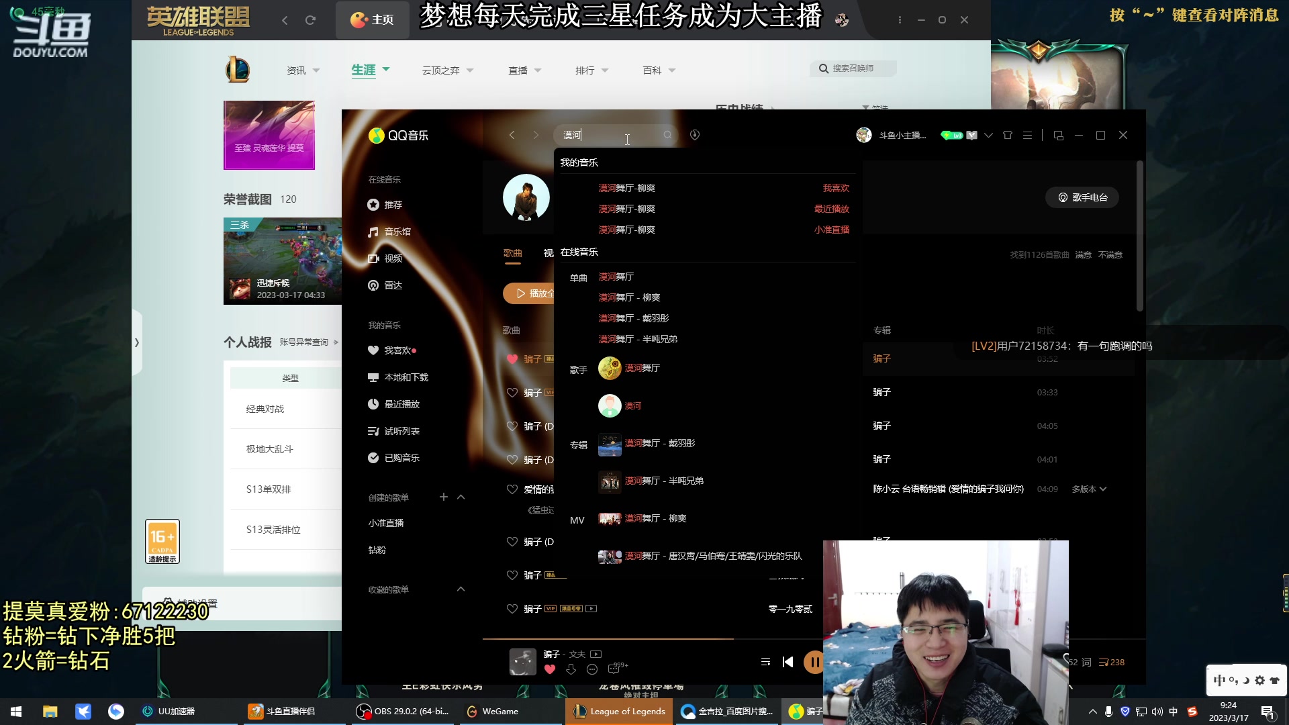Click the search magnifier in QQ Music
The image size is (1289, 725).
point(667,135)
